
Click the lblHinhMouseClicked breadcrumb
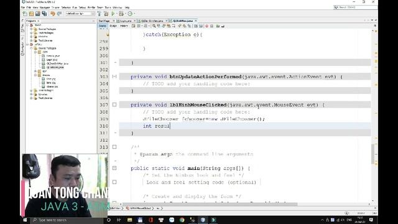click(140, 208)
